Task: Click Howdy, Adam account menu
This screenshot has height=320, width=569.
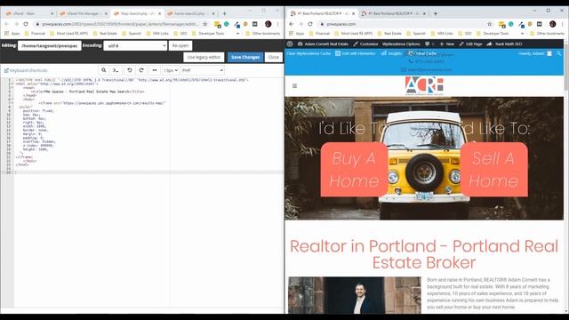Action: click(535, 53)
